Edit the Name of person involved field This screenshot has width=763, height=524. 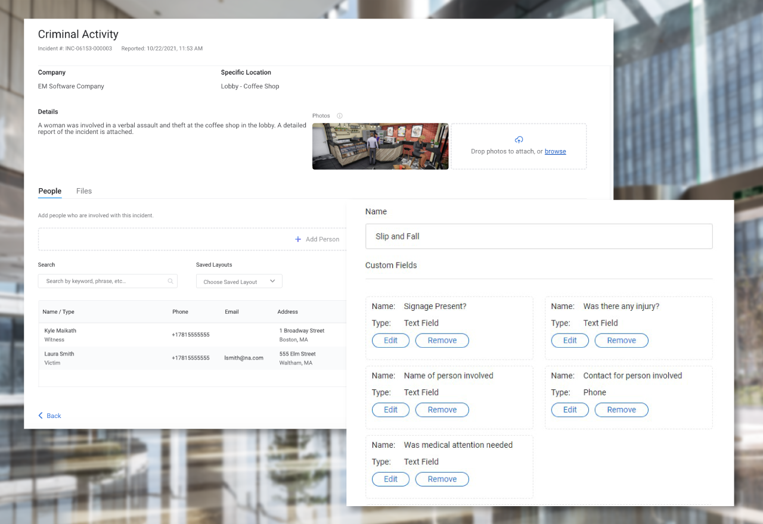coord(390,410)
